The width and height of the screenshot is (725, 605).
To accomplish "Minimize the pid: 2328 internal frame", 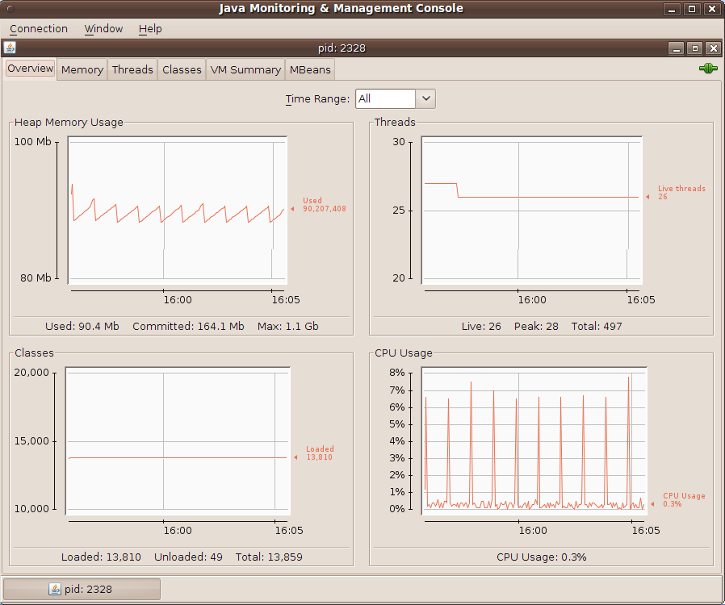I will pyautogui.click(x=676, y=48).
